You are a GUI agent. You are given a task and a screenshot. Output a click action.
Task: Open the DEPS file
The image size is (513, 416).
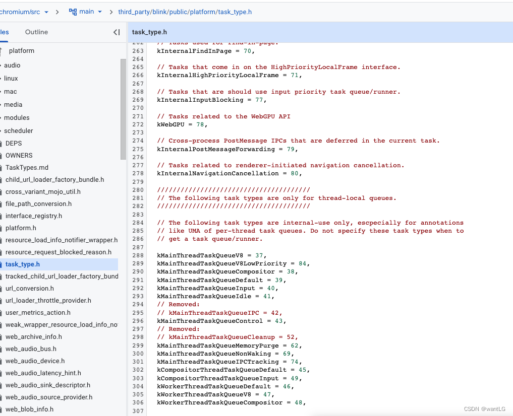point(14,144)
